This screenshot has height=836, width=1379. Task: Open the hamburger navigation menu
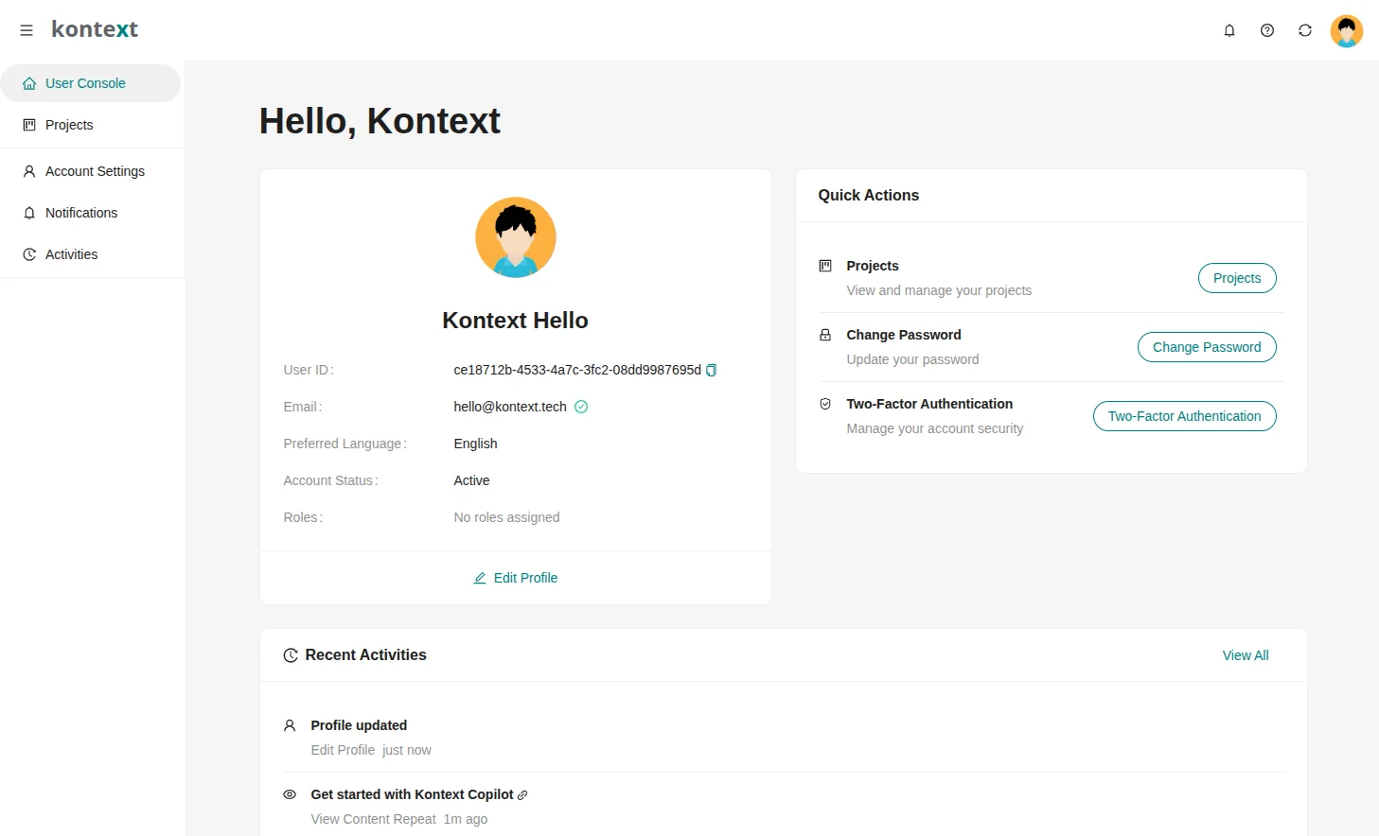(26, 29)
